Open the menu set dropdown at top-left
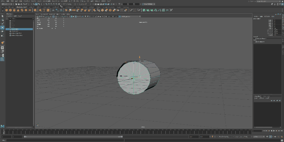This screenshot has width=284, height=142. coord(7,4)
